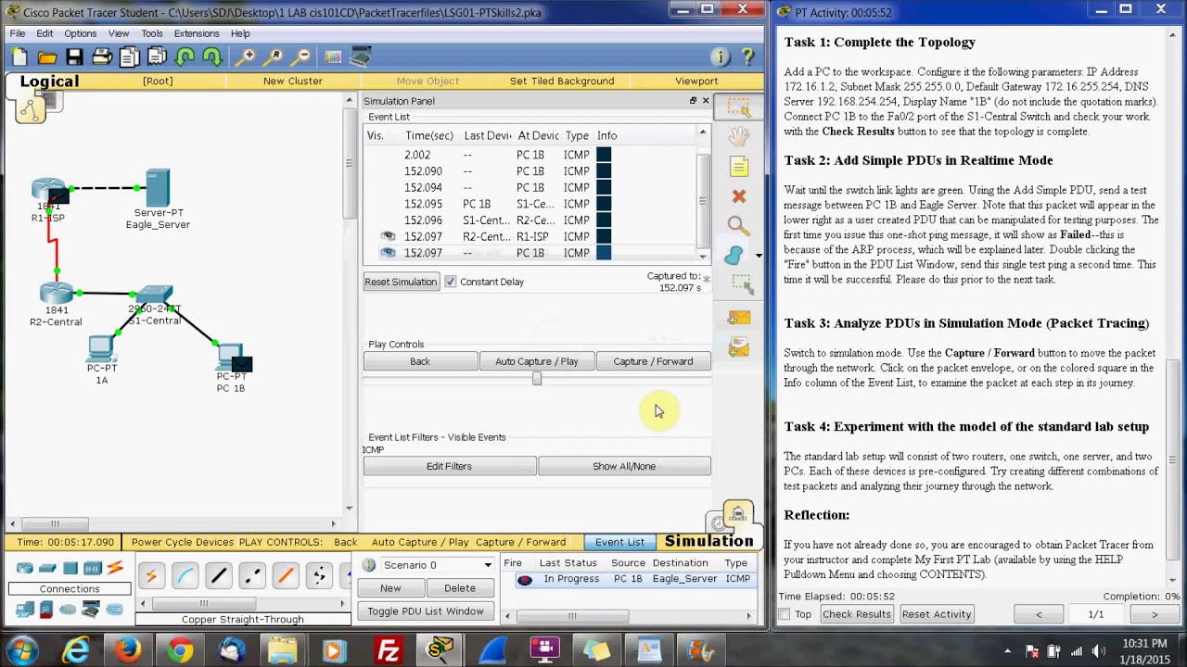Select the Console cable connection icon

(x=185, y=576)
